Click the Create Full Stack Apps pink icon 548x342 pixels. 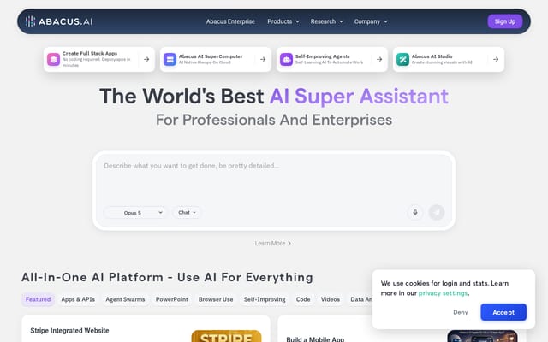point(53,59)
